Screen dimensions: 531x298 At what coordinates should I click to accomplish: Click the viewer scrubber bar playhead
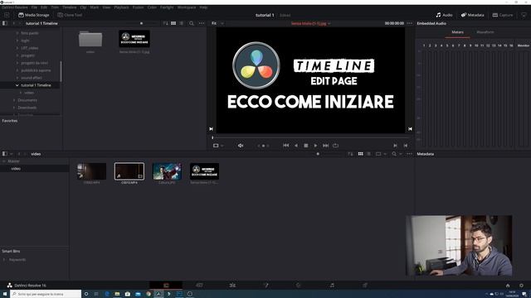coord(212,137)
